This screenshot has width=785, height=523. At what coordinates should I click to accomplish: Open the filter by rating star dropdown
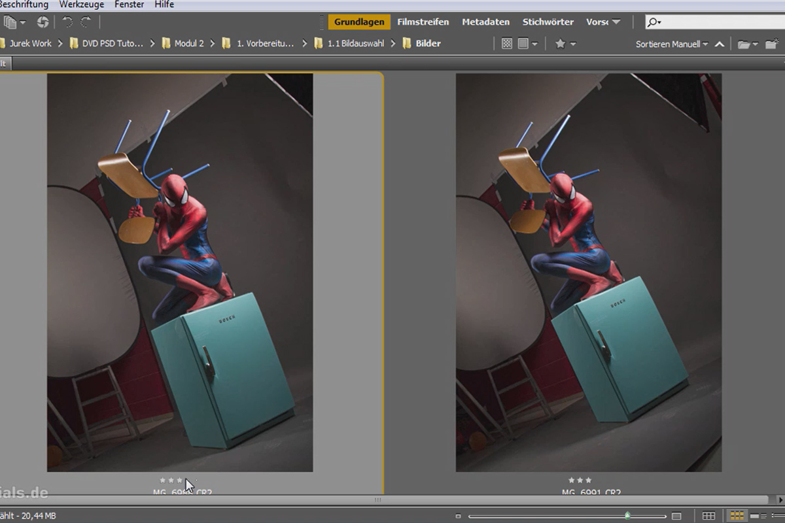[x=565, y=44]
